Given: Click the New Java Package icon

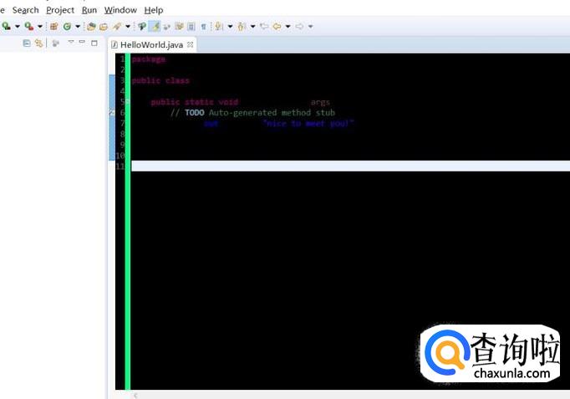Looking at the screenshot, I should [53, 26].
